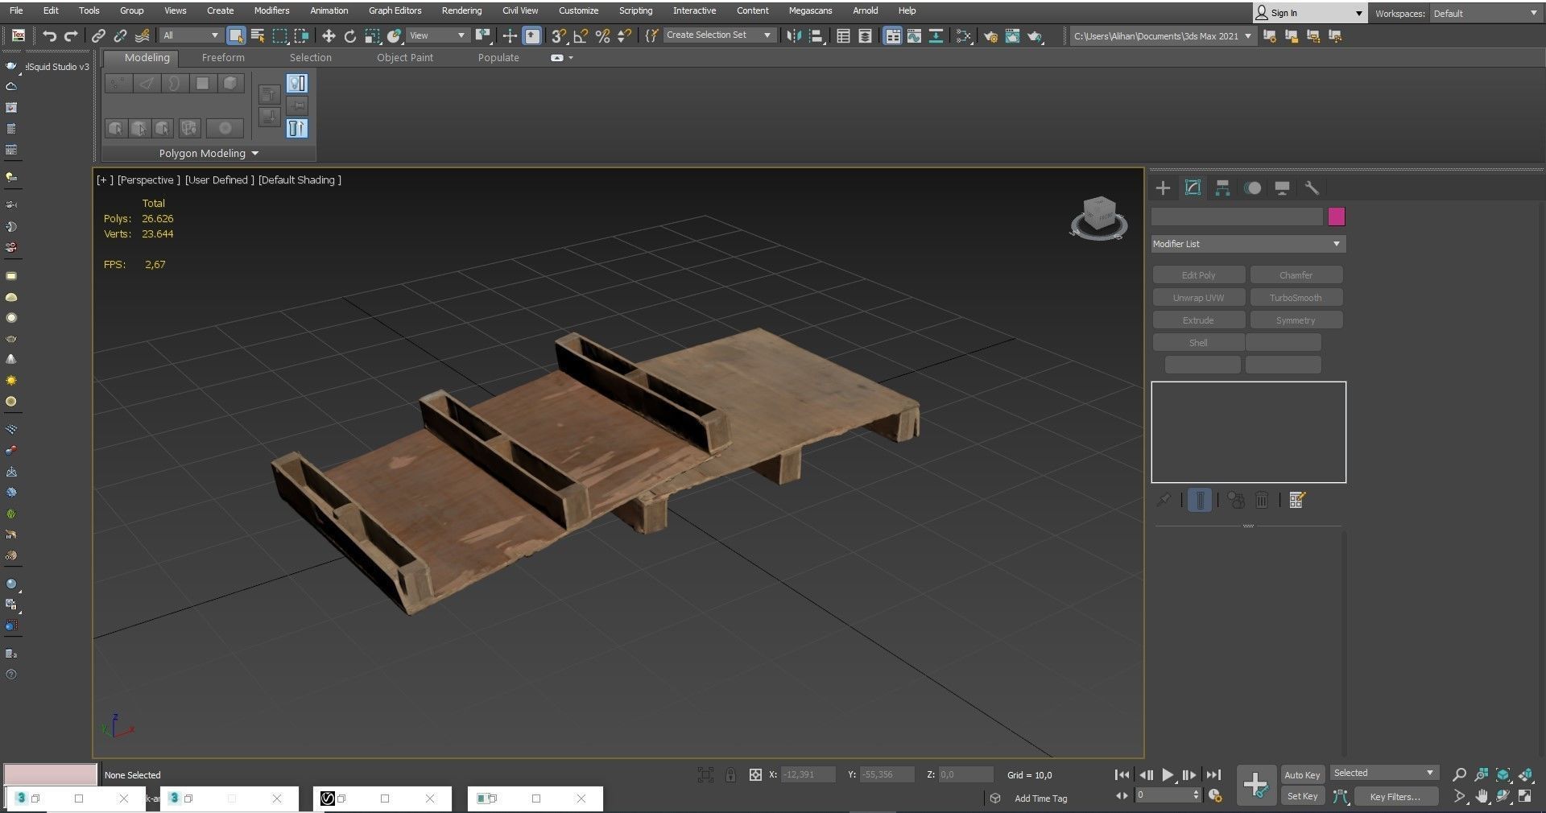Go to the animation start frame
This screenshot has height=813, width=1546.
pyautogui.click(x=1122, y=775)
